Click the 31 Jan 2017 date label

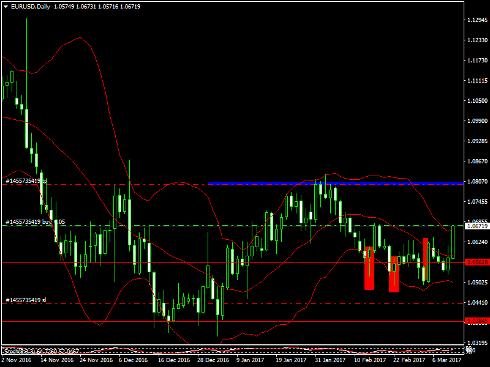[x=330, y=360]
